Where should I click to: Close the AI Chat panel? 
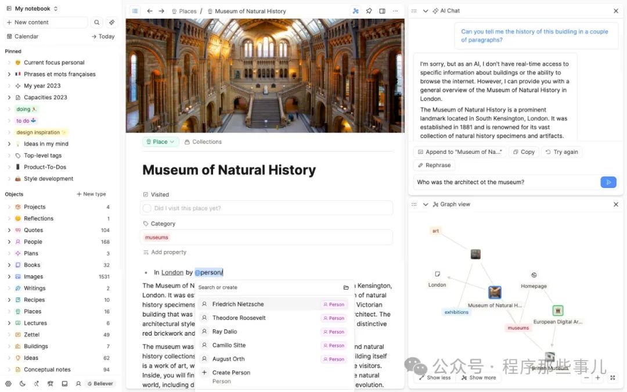pyautogui.click(x=616, y=11)
